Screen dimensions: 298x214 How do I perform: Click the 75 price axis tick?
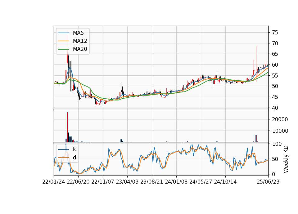275,33
